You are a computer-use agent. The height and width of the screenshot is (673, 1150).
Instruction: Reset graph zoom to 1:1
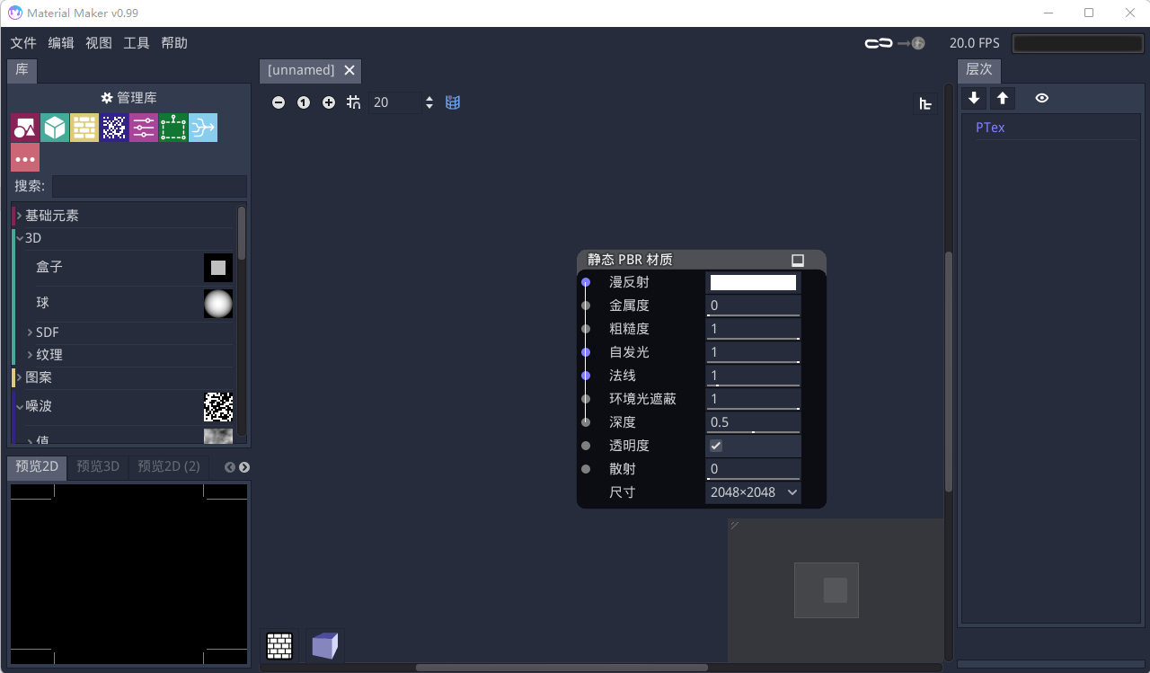coord(304,102)
